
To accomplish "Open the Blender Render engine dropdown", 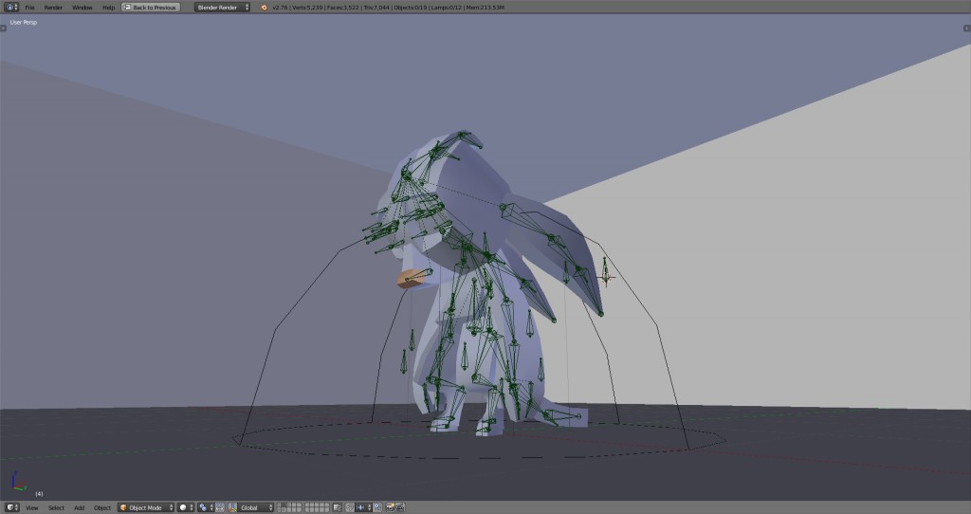I will pyautogui.click(x=222, y=7).
